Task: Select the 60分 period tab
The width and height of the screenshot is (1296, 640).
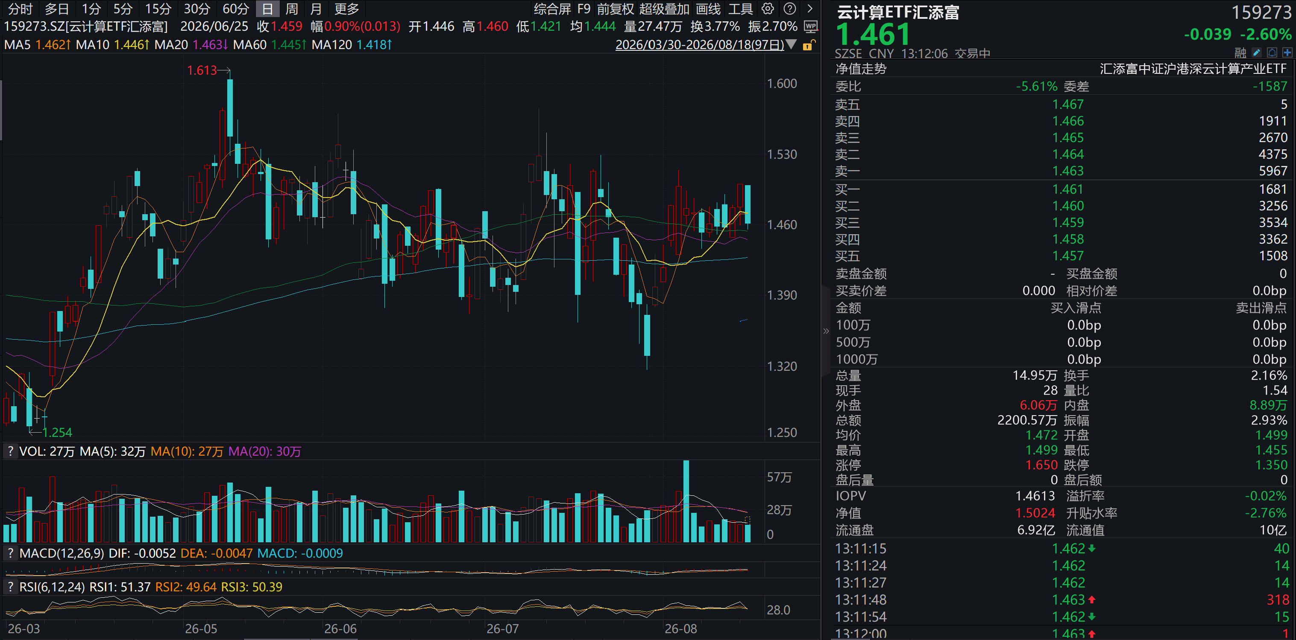Action: 235,9
